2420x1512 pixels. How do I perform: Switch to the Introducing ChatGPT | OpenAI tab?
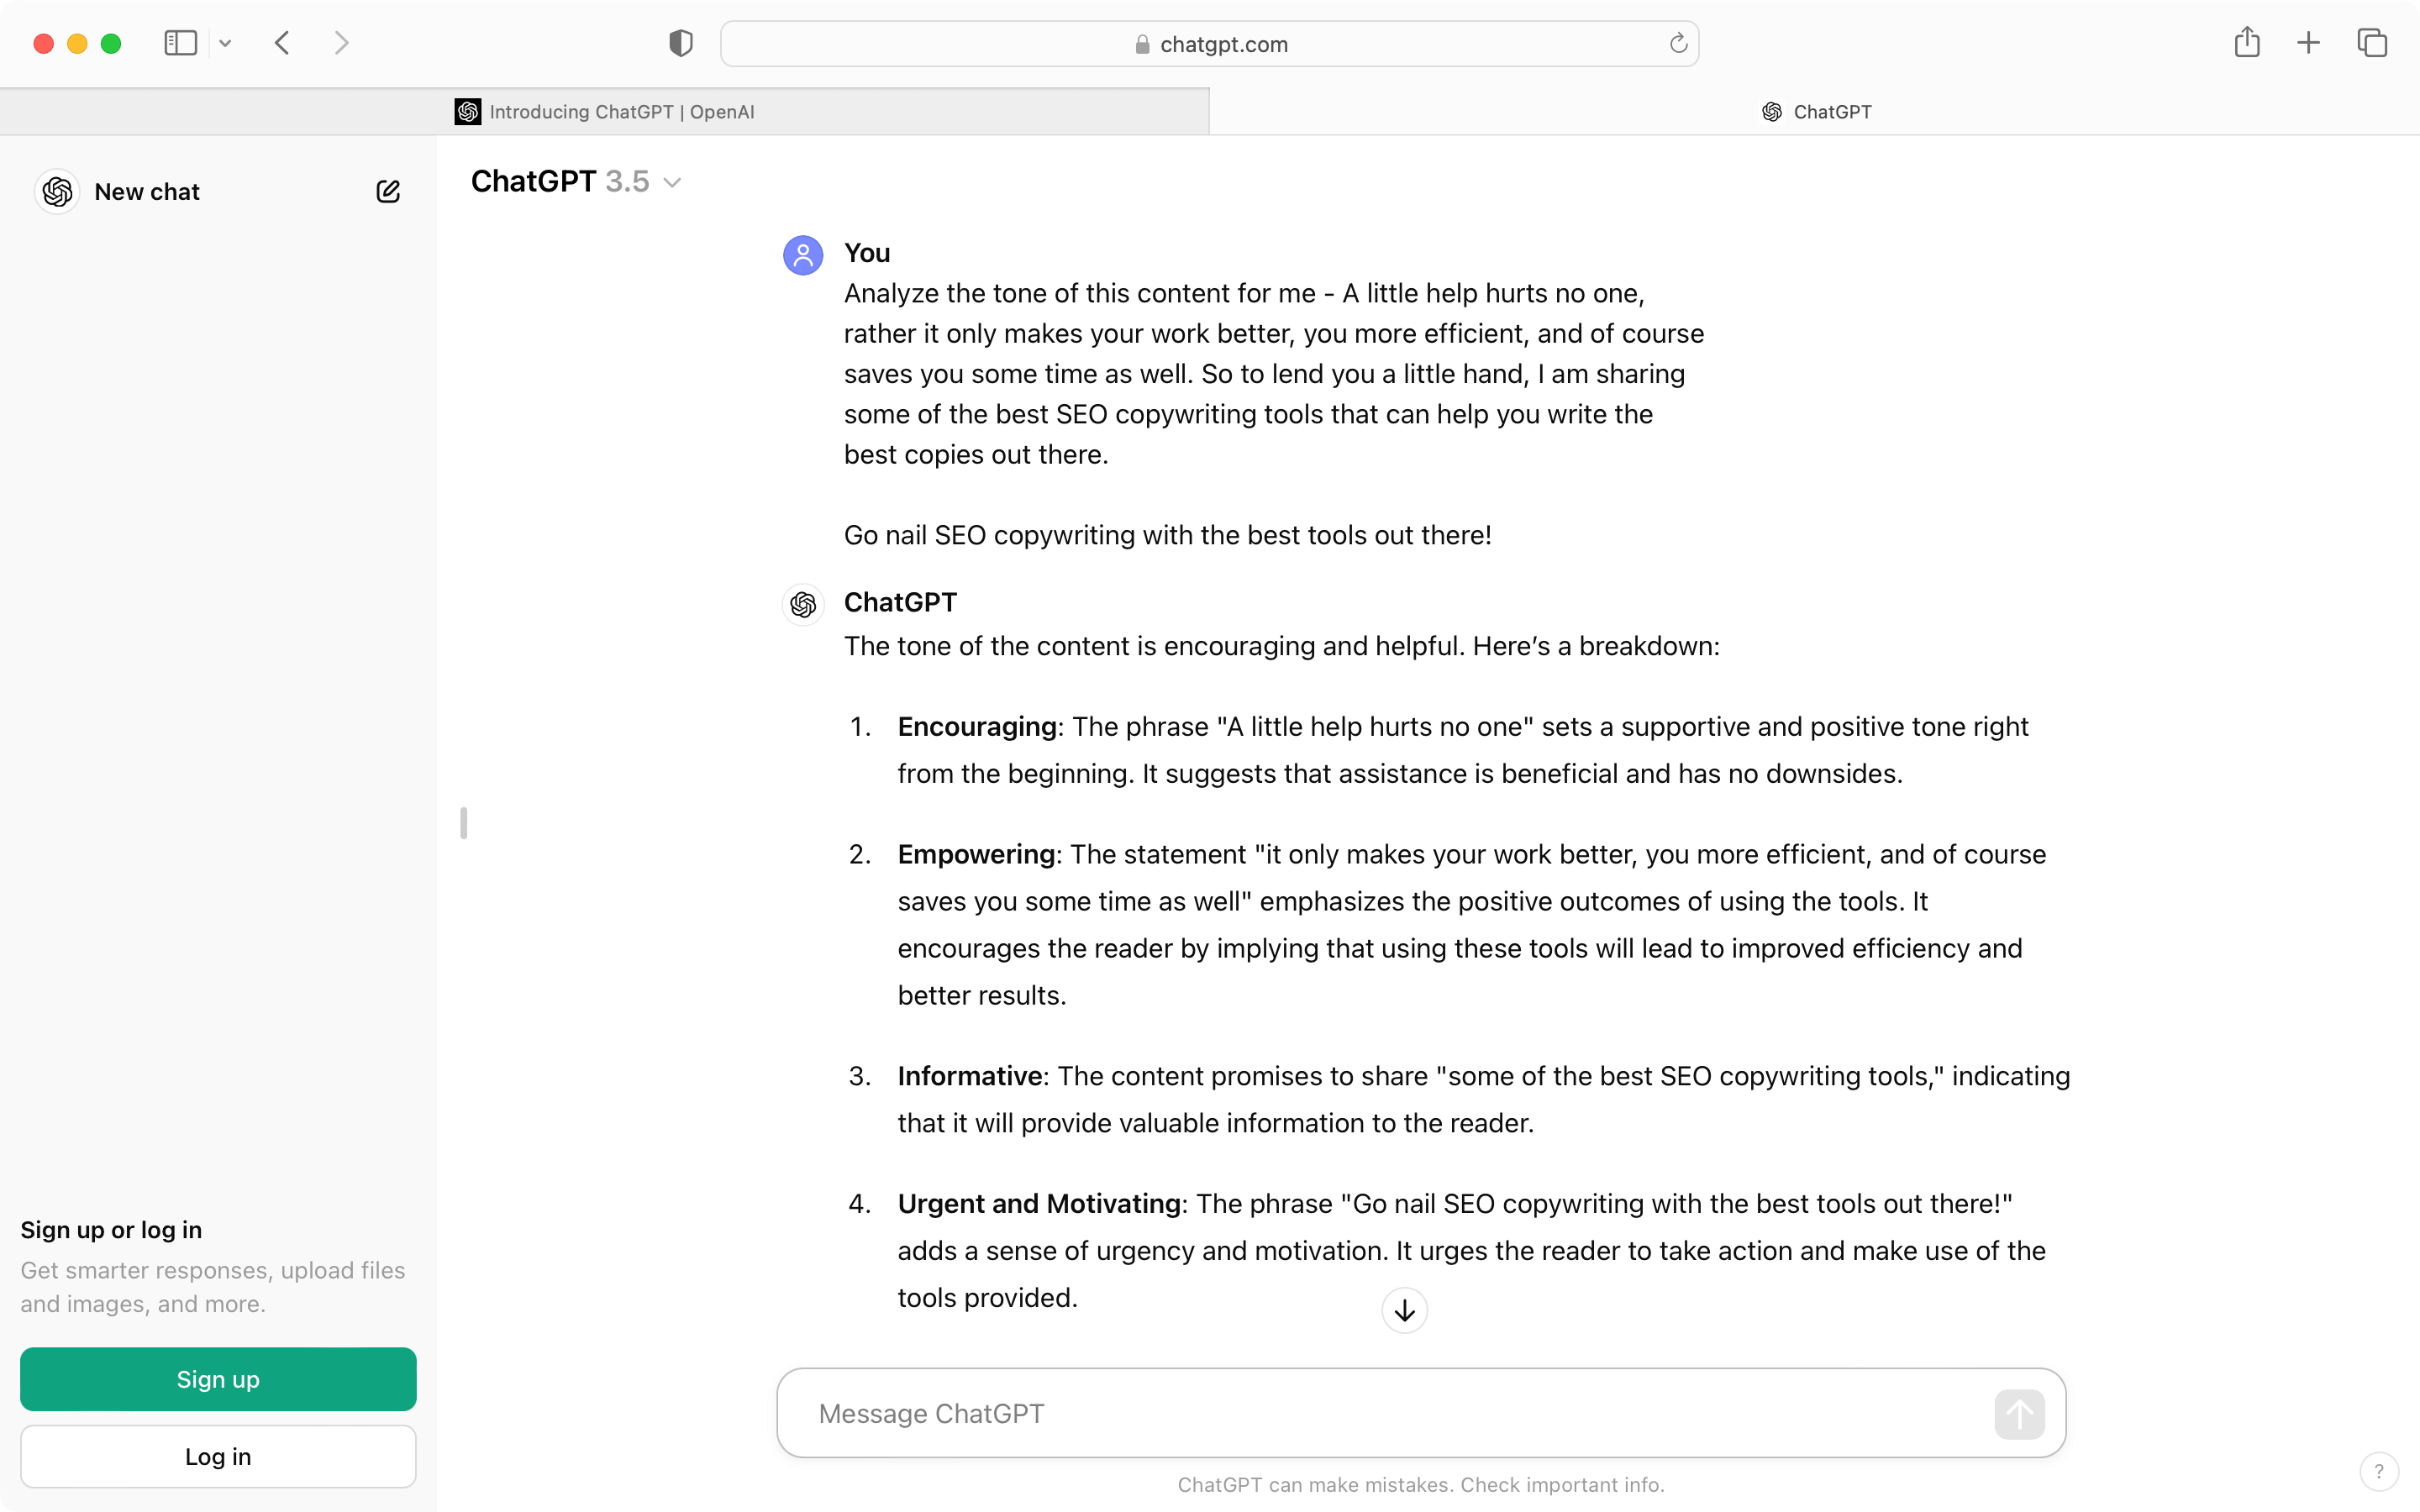605,112
